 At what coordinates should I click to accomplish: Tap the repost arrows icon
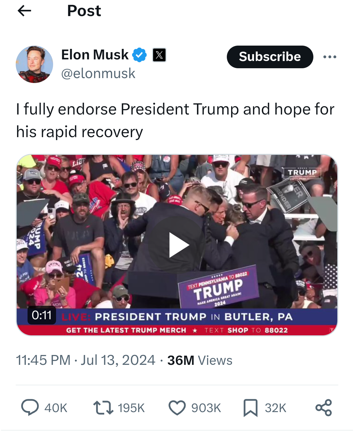[103, 407]
